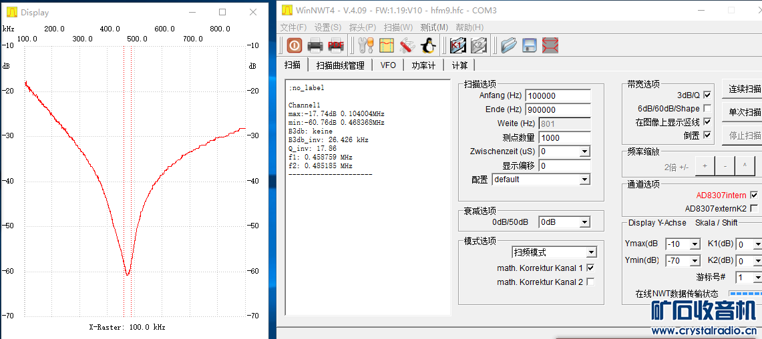762x339 pixels.
Task: Open the 配置 default dropdown
Action: tap(584, 180)
